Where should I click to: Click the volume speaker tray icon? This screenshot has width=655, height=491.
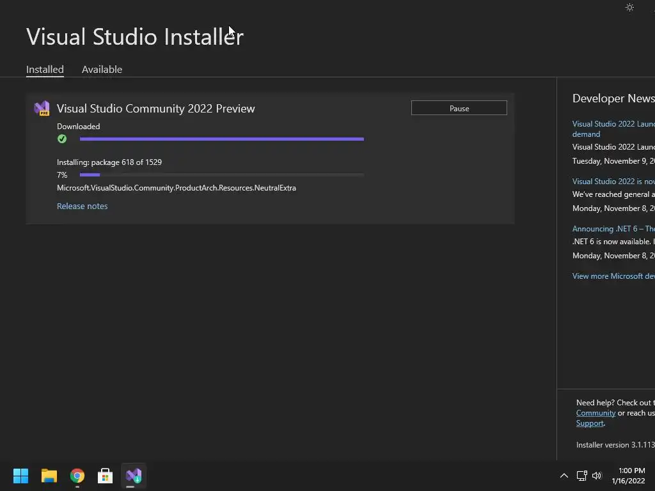pos(597,476)
